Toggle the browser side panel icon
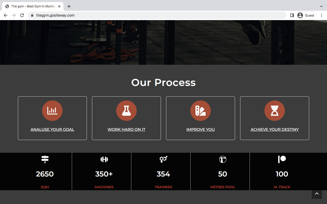 point(292,15)
